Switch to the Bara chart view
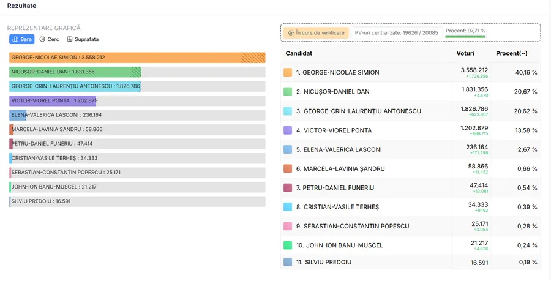551x281 pixels. pos(22,39)
